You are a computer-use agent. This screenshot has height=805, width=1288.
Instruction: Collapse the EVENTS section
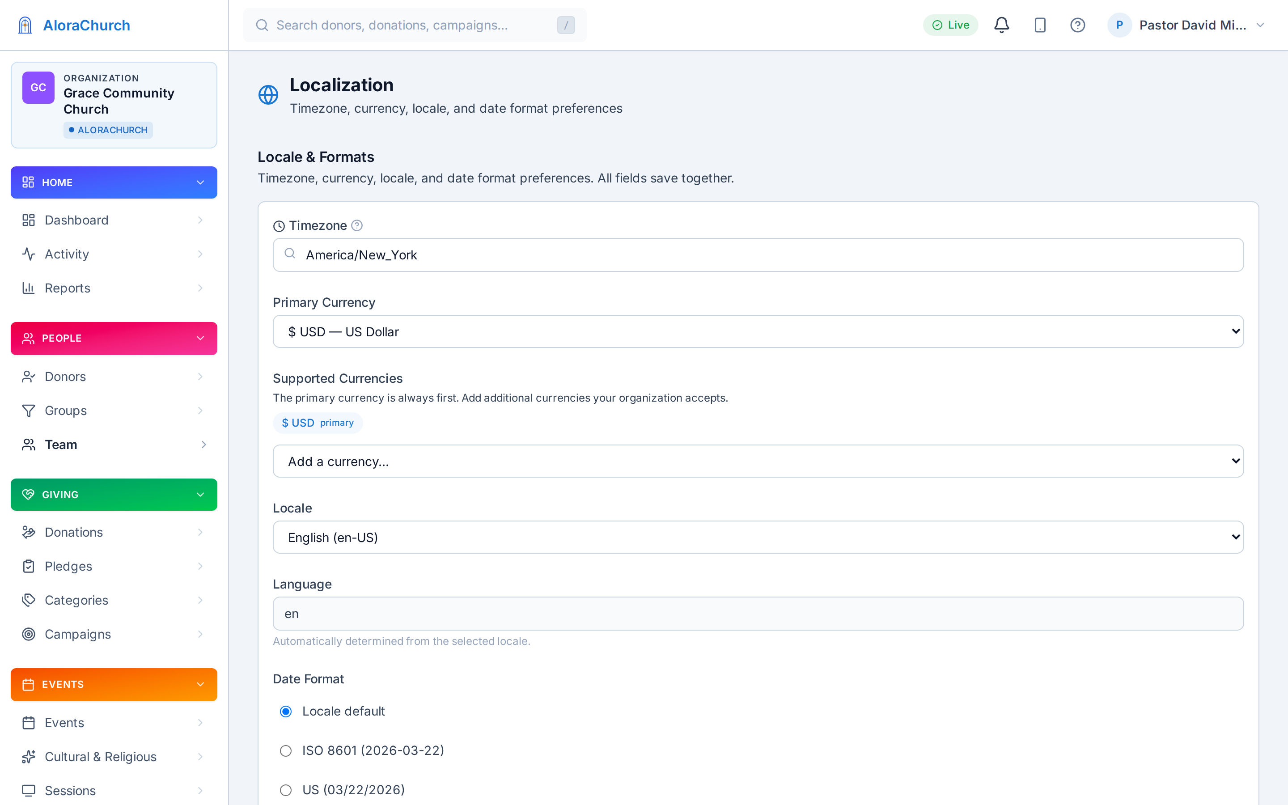pos(114,684)
